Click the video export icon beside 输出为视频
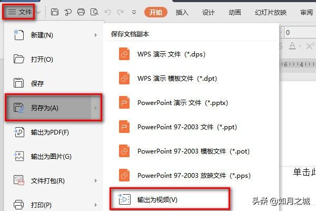316x211 pixels. (x=124, y=199)
